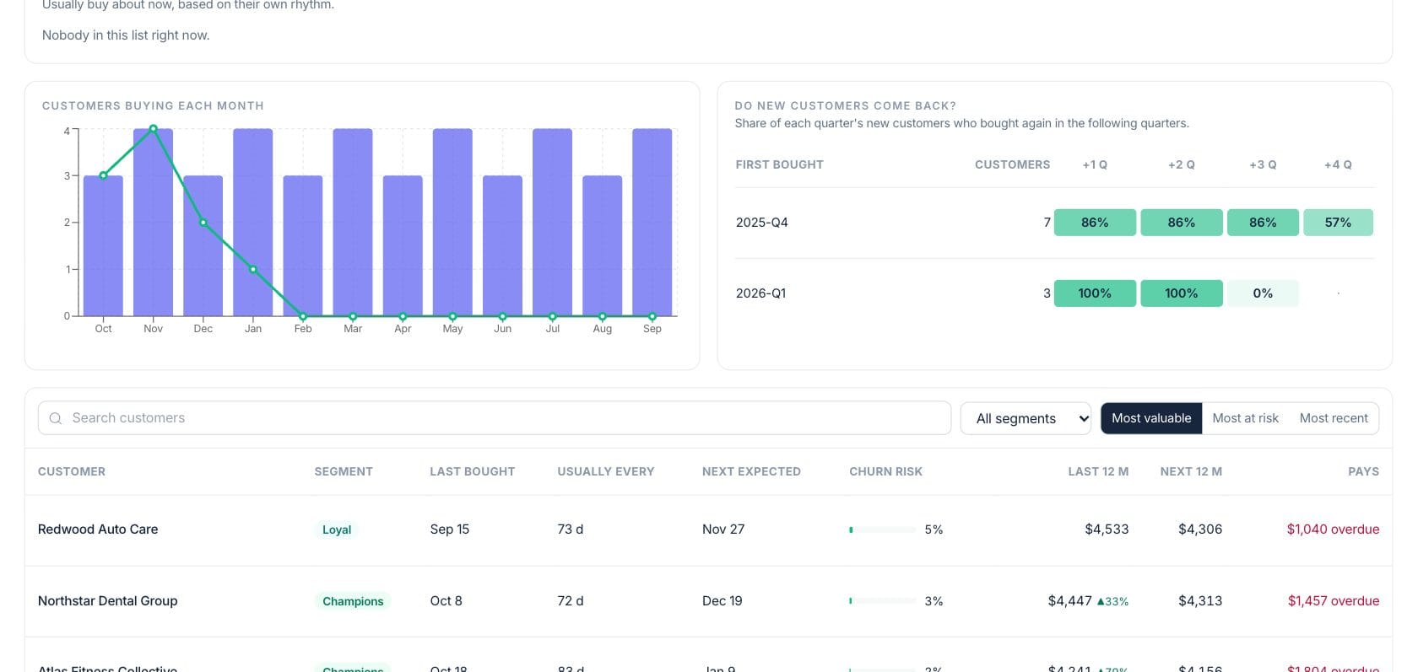Click the Dec 19 next expected date
Viewport: 1418px width, 672px height.
pyautogui.click(x=723, y=601)
